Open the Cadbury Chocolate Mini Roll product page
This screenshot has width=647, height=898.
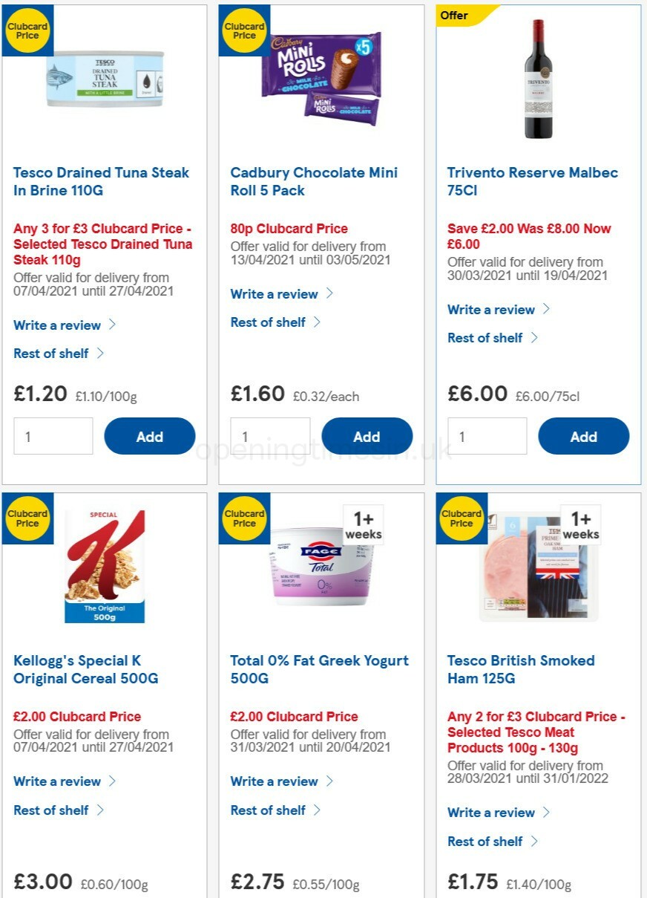(313, 181)
